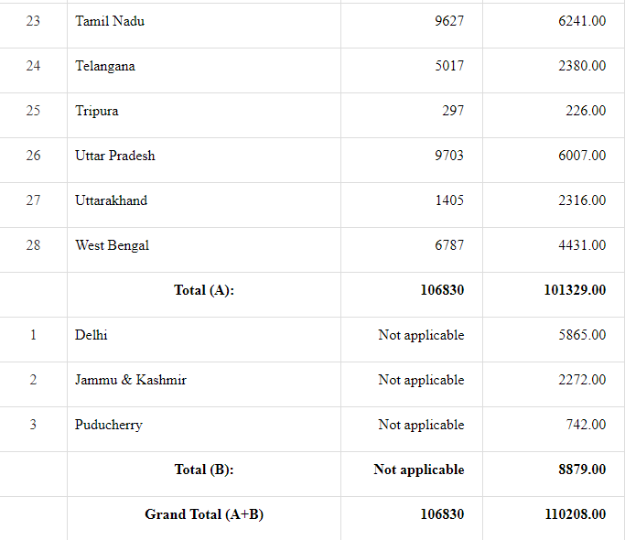625x540 pixels.
Task: Click the value 9627 for Tamil Nadu
Action: coord(449,21)
